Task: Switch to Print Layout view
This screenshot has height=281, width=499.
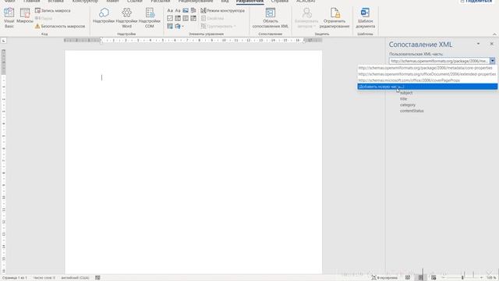Action: coord(421,278)
